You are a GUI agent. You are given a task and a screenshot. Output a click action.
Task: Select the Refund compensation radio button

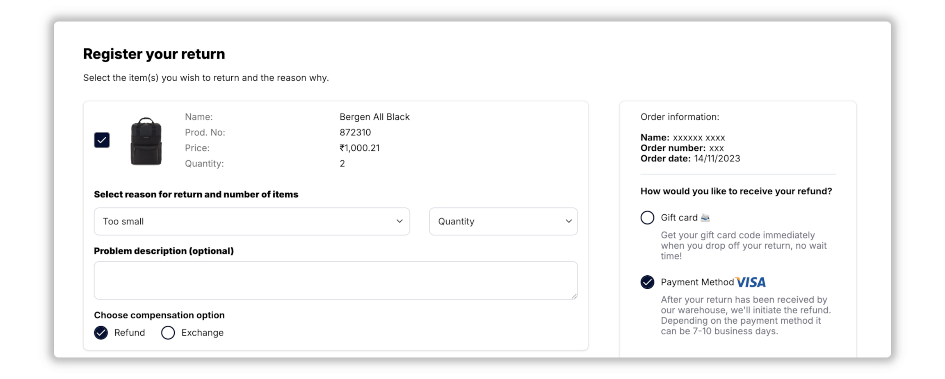coord(101,333)
